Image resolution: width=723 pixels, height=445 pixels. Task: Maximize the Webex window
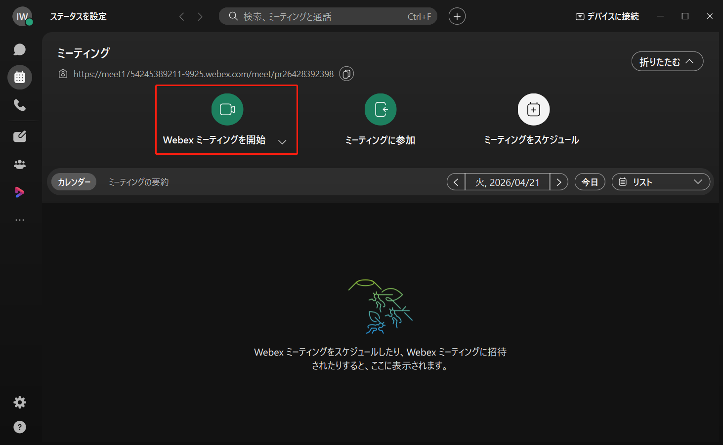click(x=685, y=16)
